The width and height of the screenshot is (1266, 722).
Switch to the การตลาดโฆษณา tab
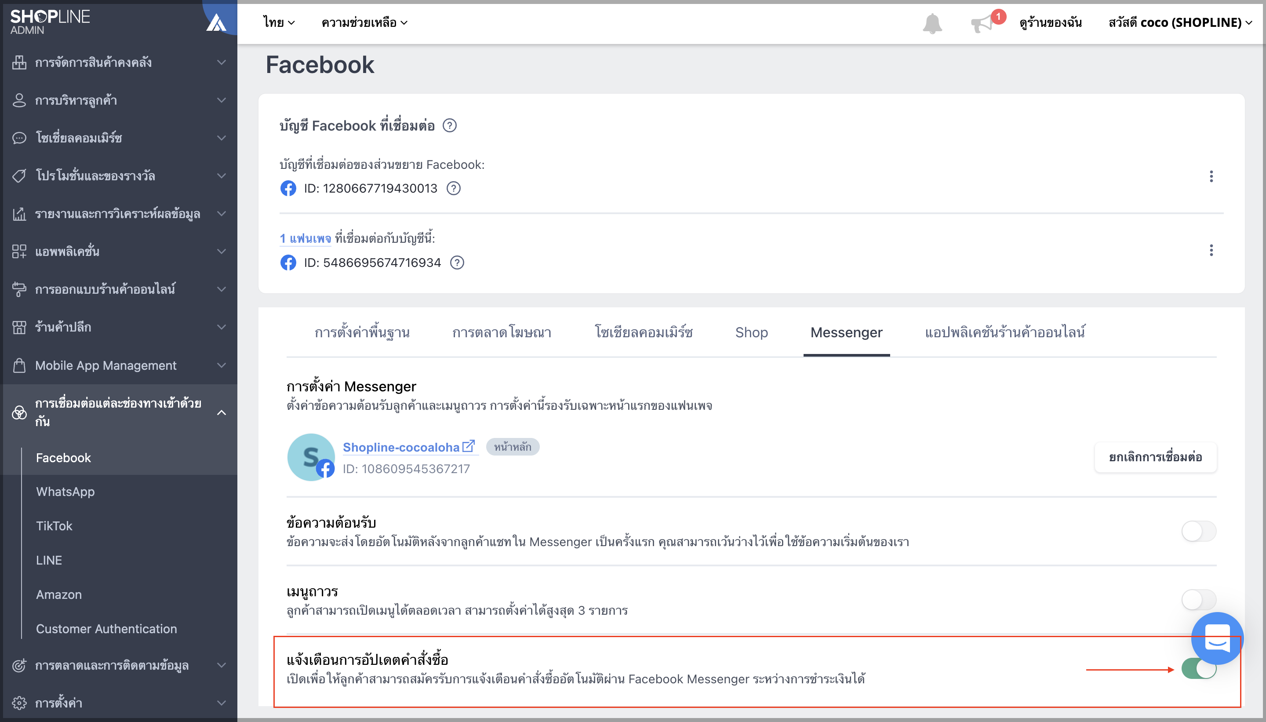tap(502, 332)
